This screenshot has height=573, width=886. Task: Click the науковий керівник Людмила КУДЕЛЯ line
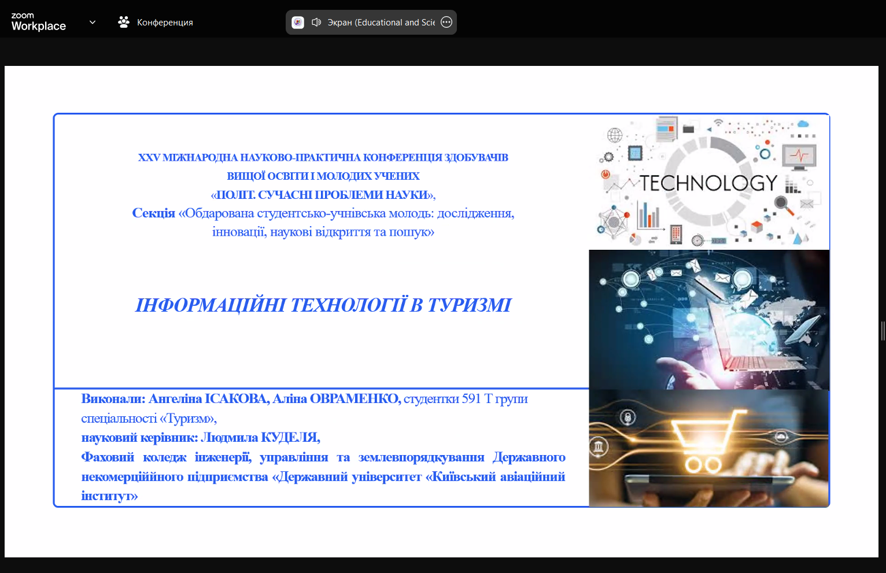coord(201,438)
